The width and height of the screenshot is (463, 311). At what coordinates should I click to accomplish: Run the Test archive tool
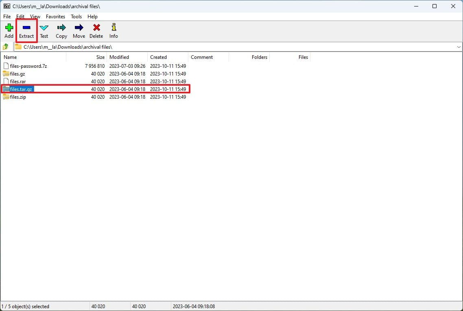44,28
